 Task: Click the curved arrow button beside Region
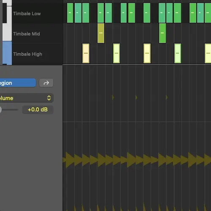(46, 83)
